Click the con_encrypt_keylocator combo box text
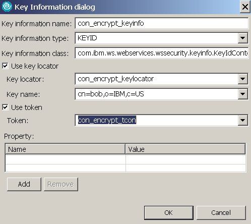251x224 pixels. click(x=115, y=79)
